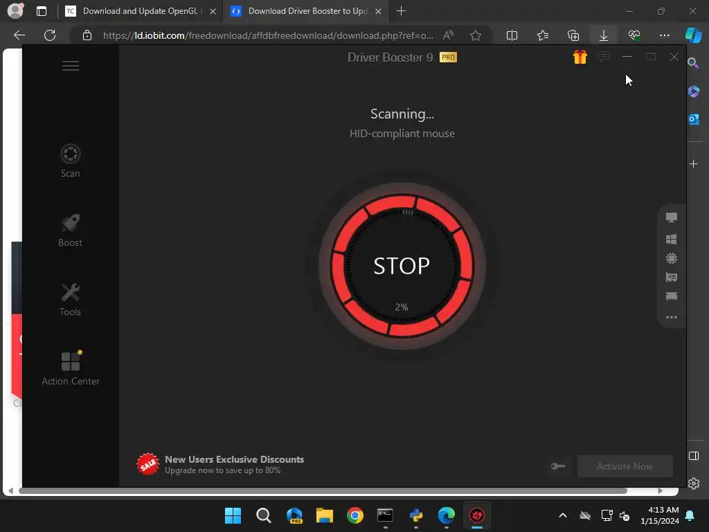Open the Favorites list icon
This screenshot has width=709, height=532.
tap(543, 35)
